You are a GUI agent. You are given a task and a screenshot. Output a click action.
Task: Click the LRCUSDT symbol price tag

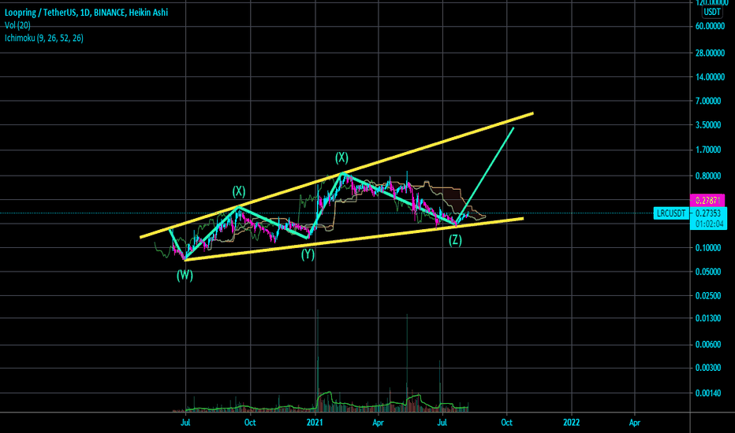(x=671, y=213)
